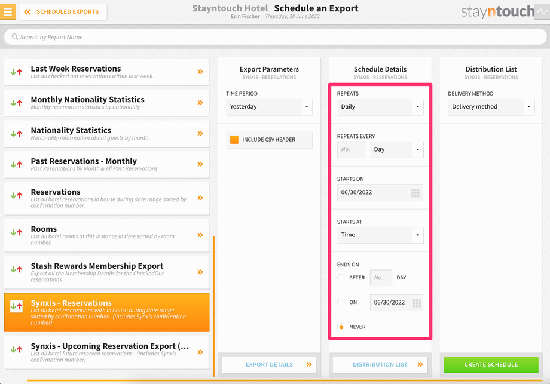Viewport: 550px width, 384px height.
Task: Open the Time Period dropdown showing Yesterday
Action: pyautogui.click(x=270, y=106)
